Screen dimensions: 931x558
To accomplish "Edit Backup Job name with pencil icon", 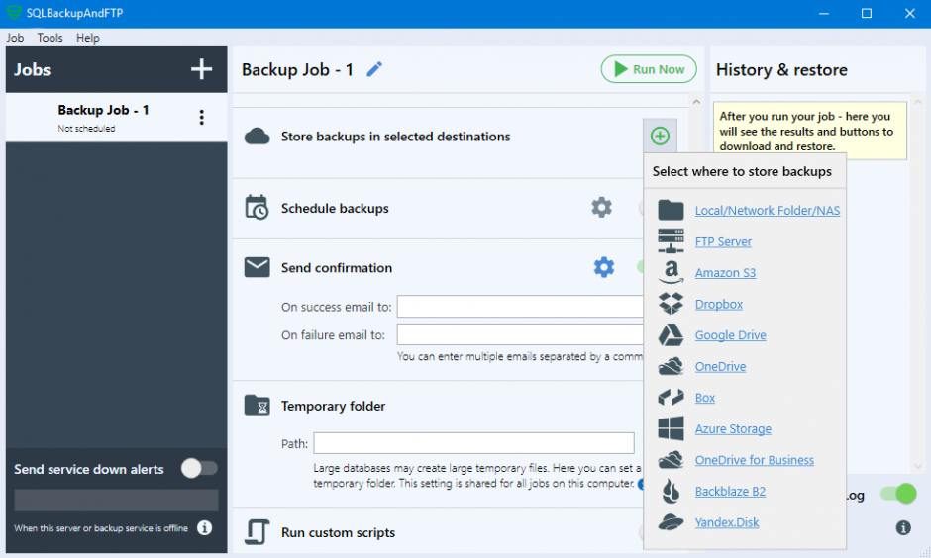I will tap(374, 69).
